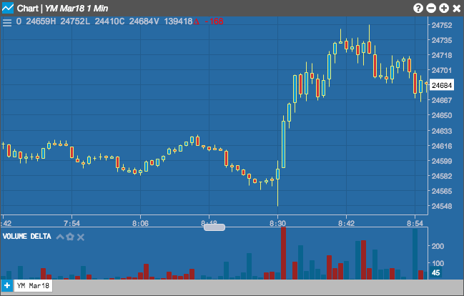Viewport: 464px width, 296px height.
Task: Click the 7:54 time axis label
Action: click(x=71, y=223)
